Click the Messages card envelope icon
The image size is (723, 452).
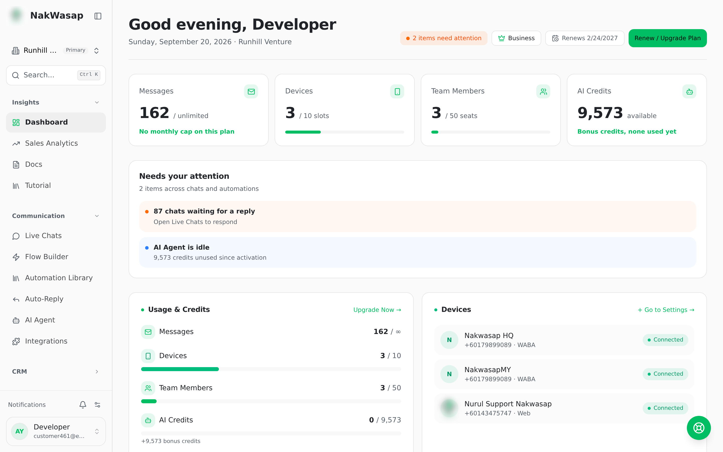[251, 91]
